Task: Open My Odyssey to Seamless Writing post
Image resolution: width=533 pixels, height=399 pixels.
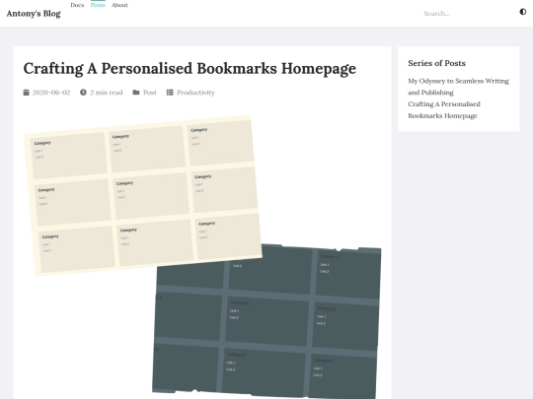Action: (x=458, y=87)
